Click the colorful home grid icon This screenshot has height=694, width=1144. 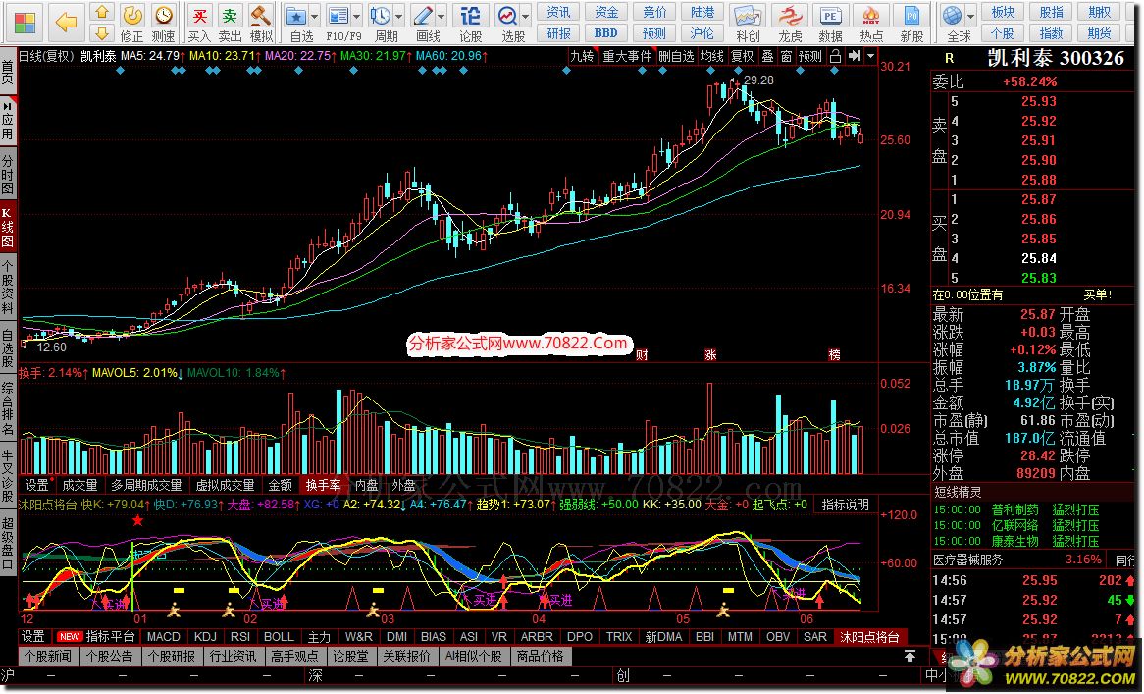tap(25, 23)
